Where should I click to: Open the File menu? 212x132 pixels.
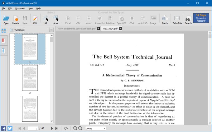(x=3, y=8)
